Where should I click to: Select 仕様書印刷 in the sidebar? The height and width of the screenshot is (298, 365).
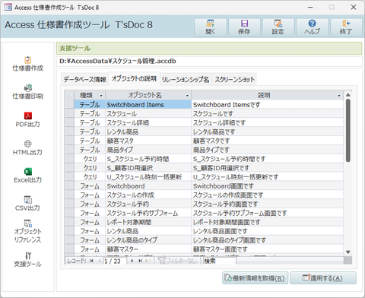tap(28, 92)
